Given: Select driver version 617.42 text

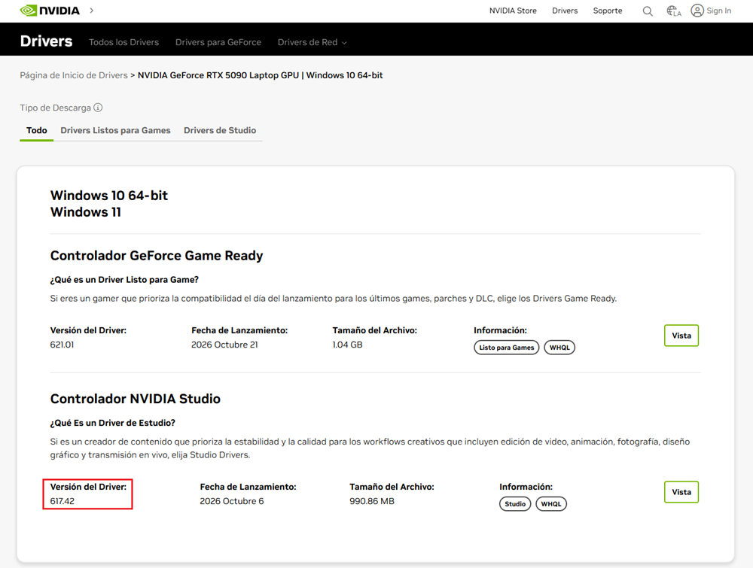Looking at the screenshot, I should 62,501.
